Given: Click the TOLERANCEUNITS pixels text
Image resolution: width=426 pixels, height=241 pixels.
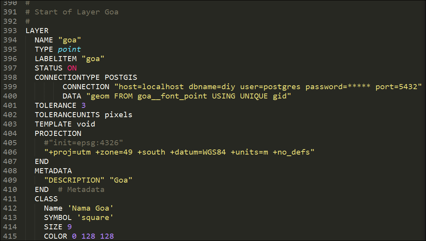Looking at the screenshot, I should 119,115.
